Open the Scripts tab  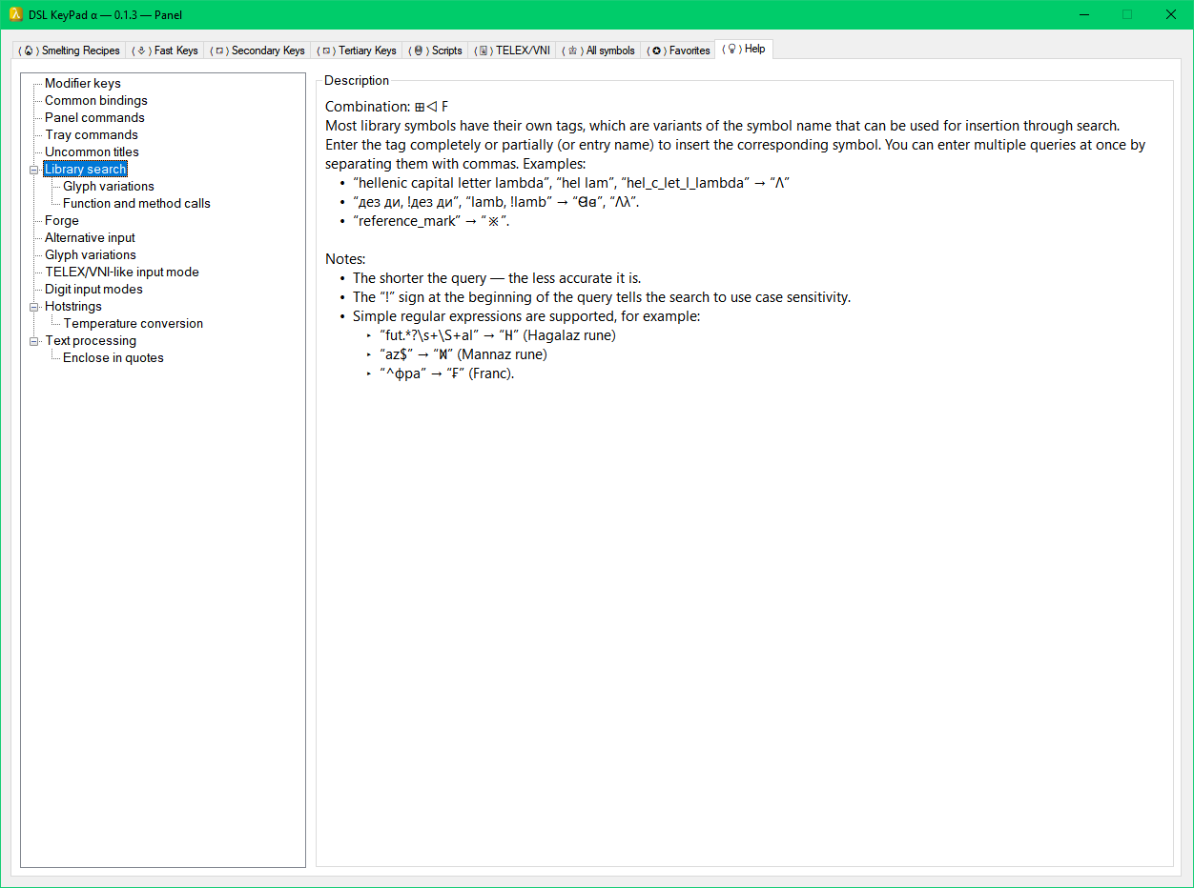[x=436, y=50]
